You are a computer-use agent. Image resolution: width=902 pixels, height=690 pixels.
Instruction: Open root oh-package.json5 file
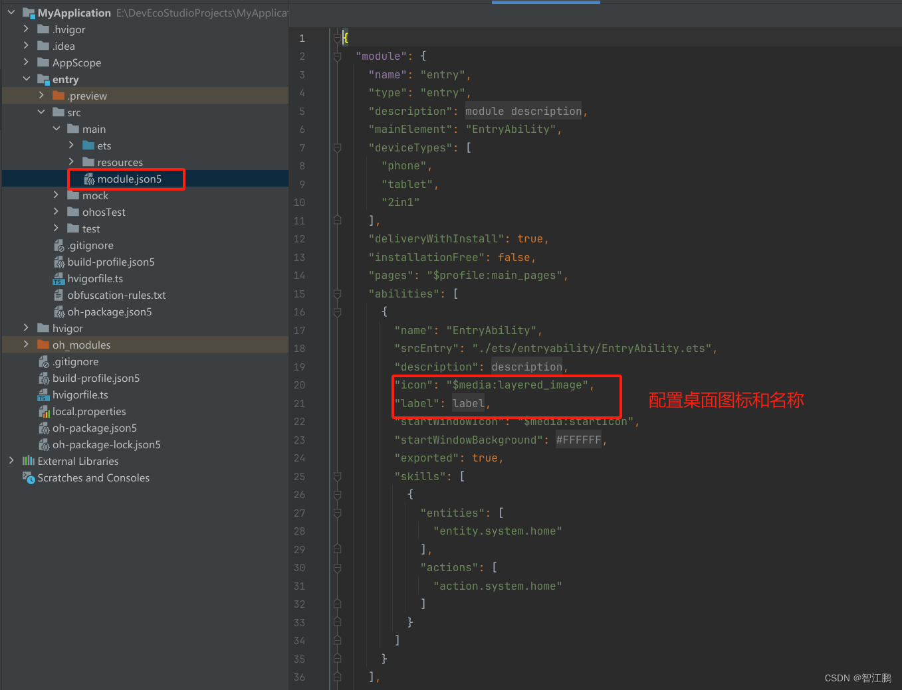click(94, 428)
